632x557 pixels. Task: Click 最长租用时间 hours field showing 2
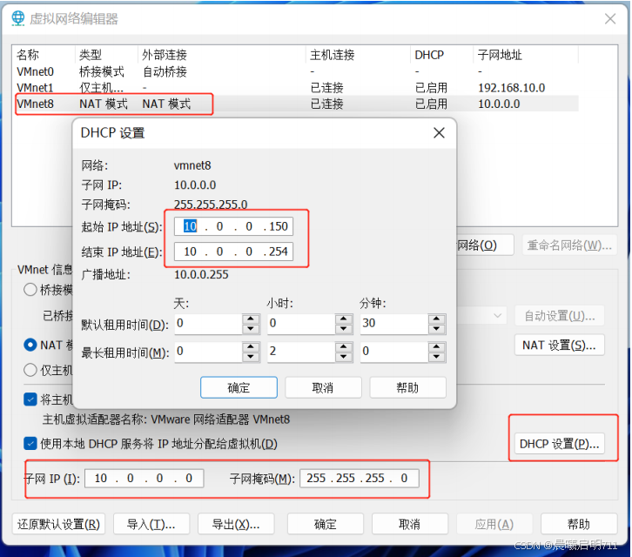click(x=301, y=352)
